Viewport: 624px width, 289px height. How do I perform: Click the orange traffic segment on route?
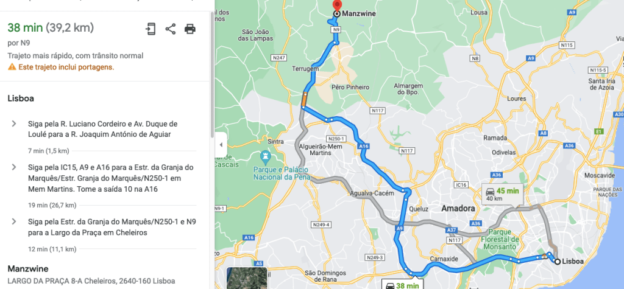click(x=305, y=100)
